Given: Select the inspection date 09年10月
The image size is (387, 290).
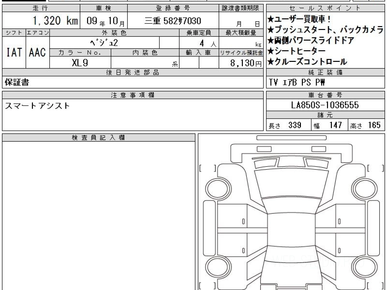Looking at the screenshot, I should (106, 22).
